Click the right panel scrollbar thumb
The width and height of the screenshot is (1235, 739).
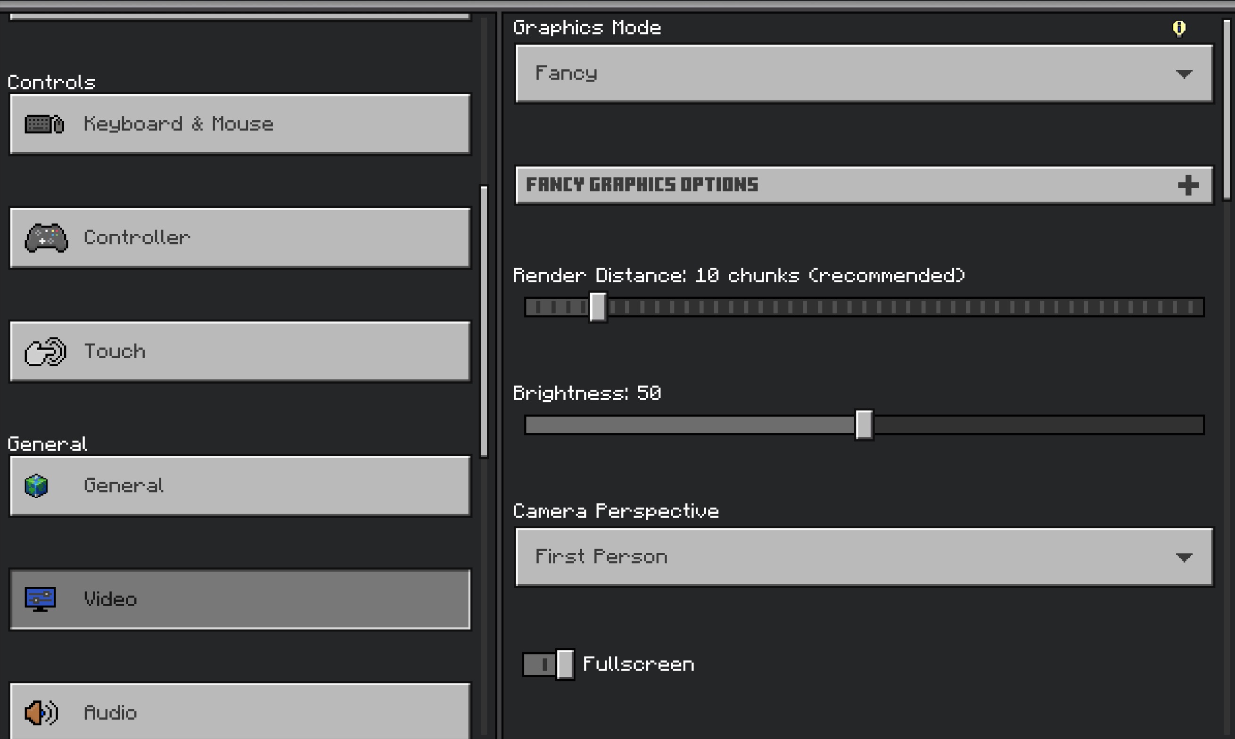pos(1227,109)
